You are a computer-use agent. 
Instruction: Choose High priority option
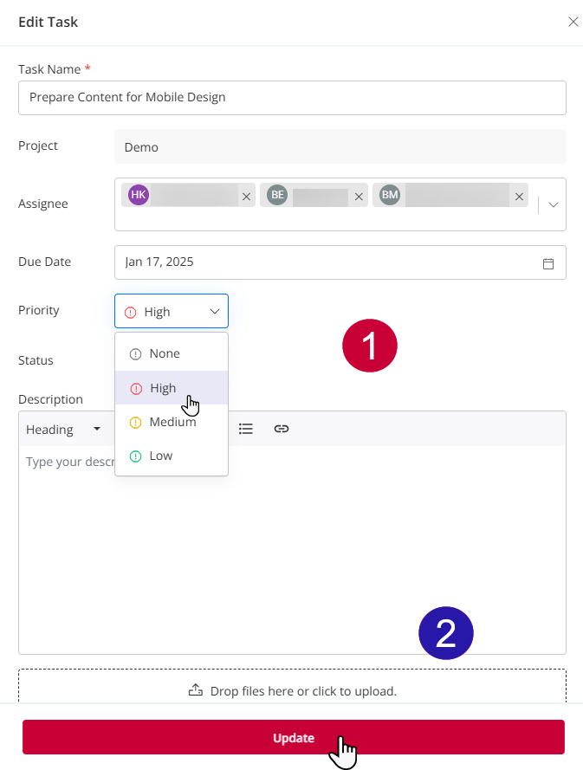[163, 388]
